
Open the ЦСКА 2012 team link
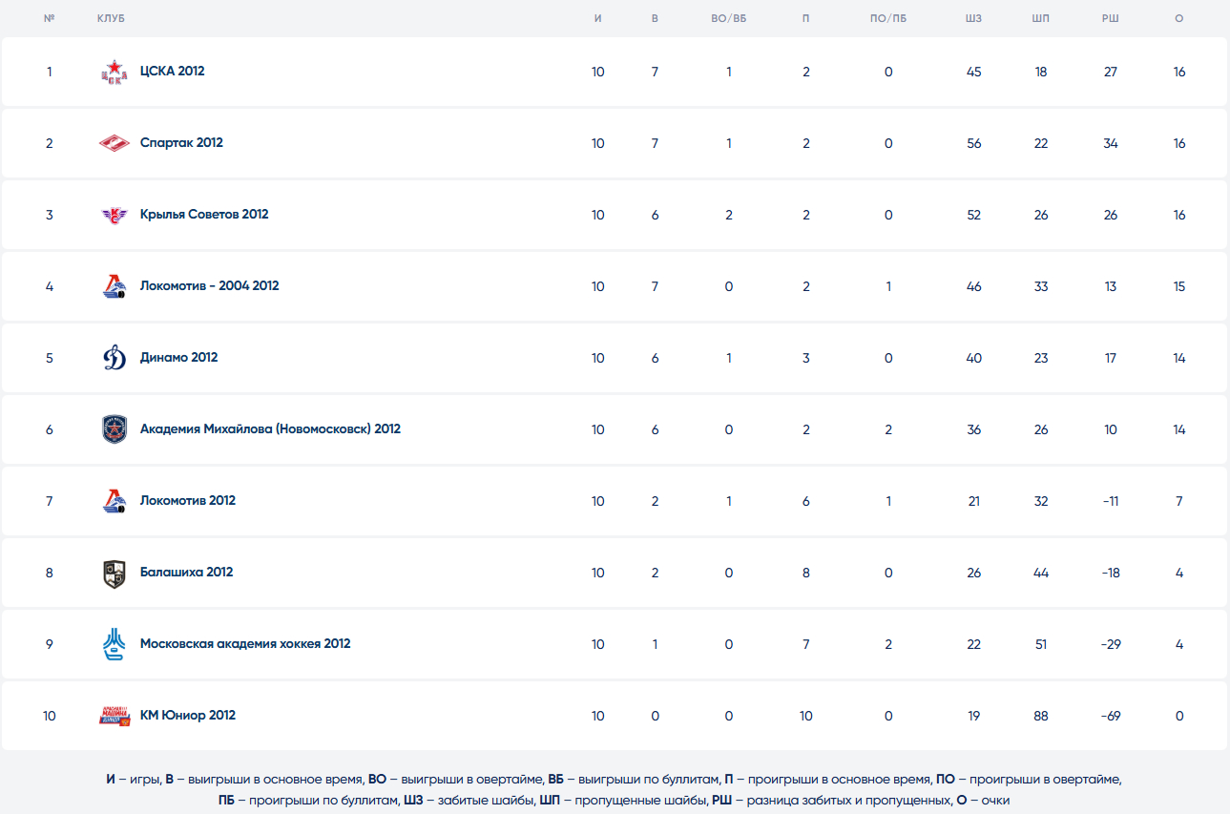click(x=172, y=72)
